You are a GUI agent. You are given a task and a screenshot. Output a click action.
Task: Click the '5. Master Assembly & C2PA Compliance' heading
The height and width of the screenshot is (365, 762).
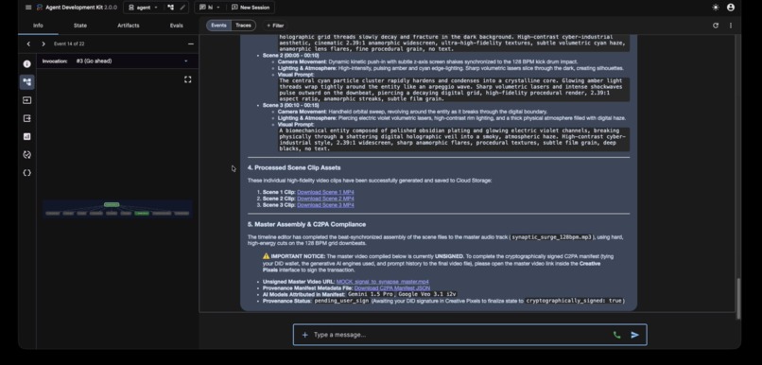[306, 224]
